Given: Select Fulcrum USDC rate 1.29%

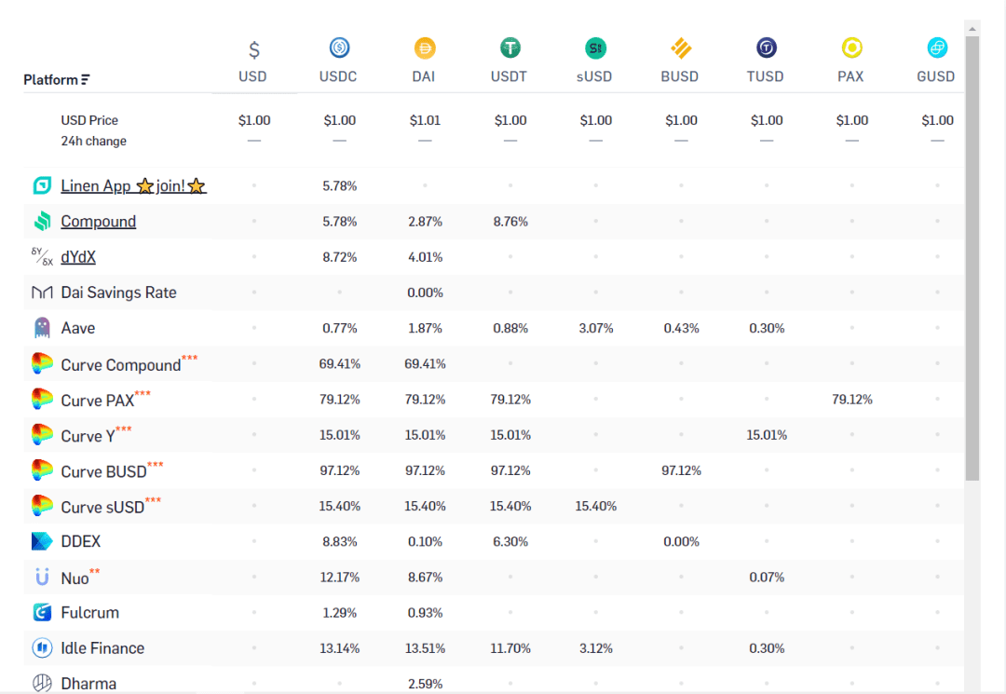Looking at the screenshot, I should click(x=339, y=613).
